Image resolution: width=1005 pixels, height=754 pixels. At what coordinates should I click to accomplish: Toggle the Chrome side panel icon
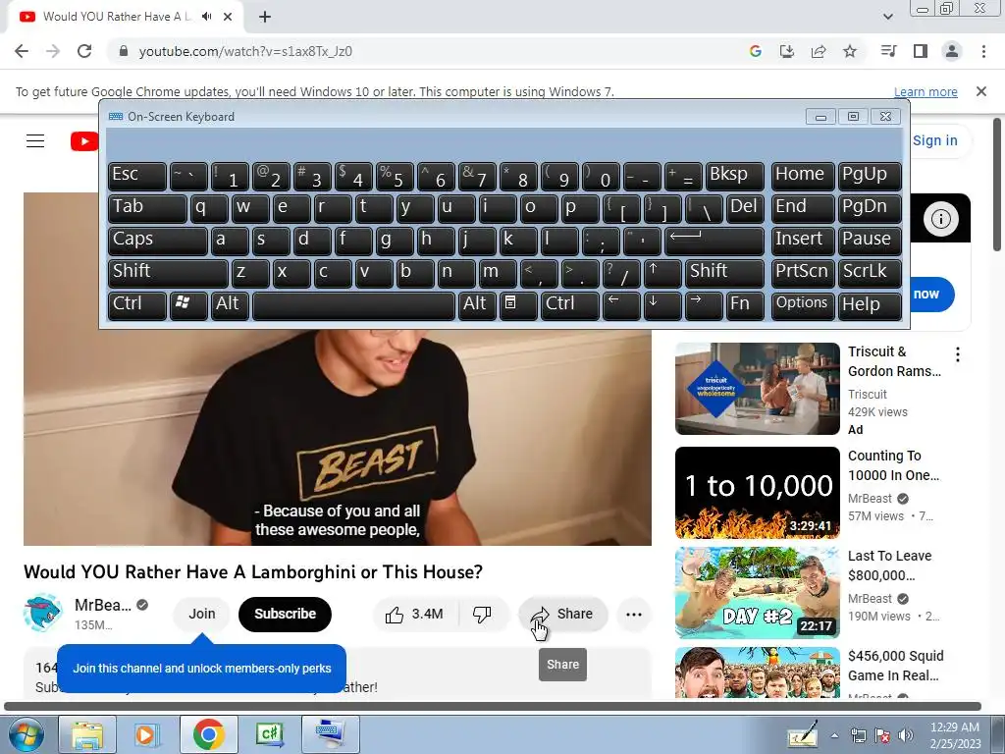(x=921, y=51)
